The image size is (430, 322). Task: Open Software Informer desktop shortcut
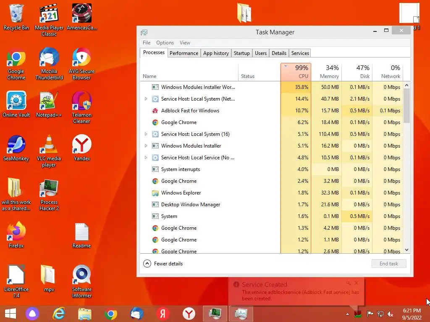[82, 281]
